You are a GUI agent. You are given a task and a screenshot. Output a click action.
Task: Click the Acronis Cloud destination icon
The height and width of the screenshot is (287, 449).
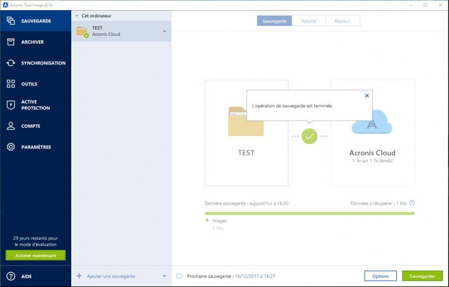[x=372, y=122]
